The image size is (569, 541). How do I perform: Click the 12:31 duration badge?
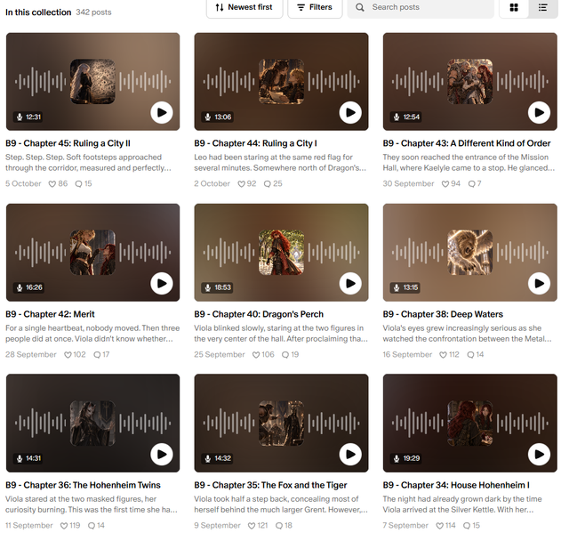click(x=28, y=117)
